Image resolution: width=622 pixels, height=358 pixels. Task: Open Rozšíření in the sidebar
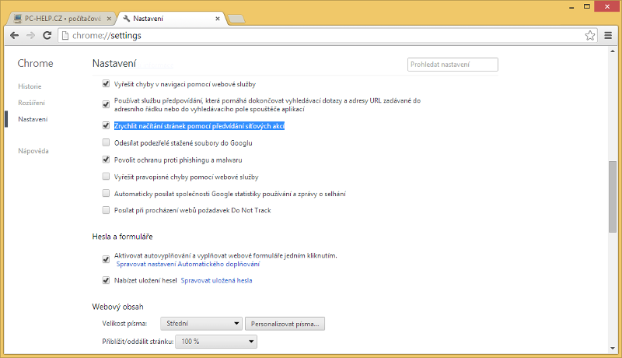31,103
